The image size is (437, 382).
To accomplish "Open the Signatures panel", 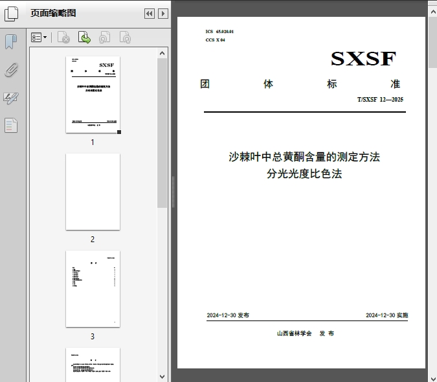I will [11, 98].
